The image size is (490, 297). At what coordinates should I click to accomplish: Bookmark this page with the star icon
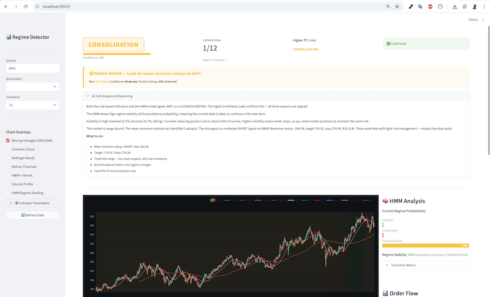[397, 6]
